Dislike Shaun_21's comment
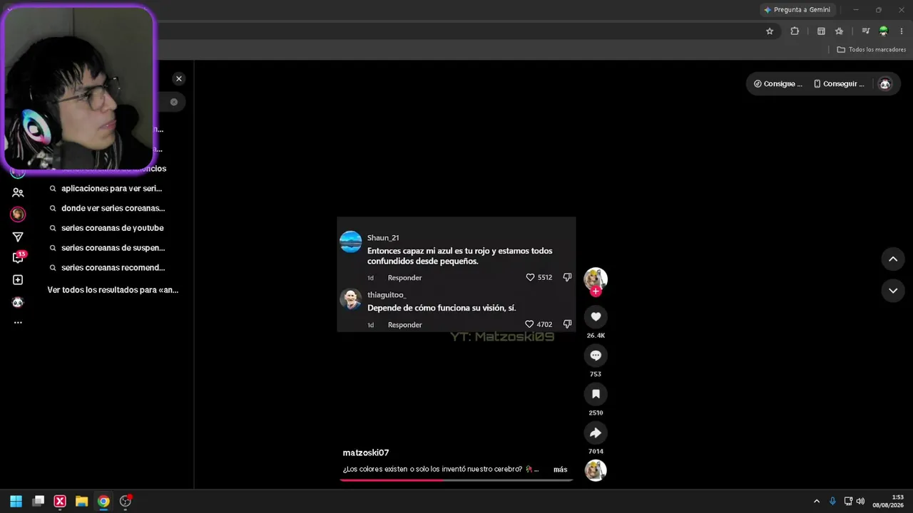The width and height of the screenshot is (913, 513). 568,277
